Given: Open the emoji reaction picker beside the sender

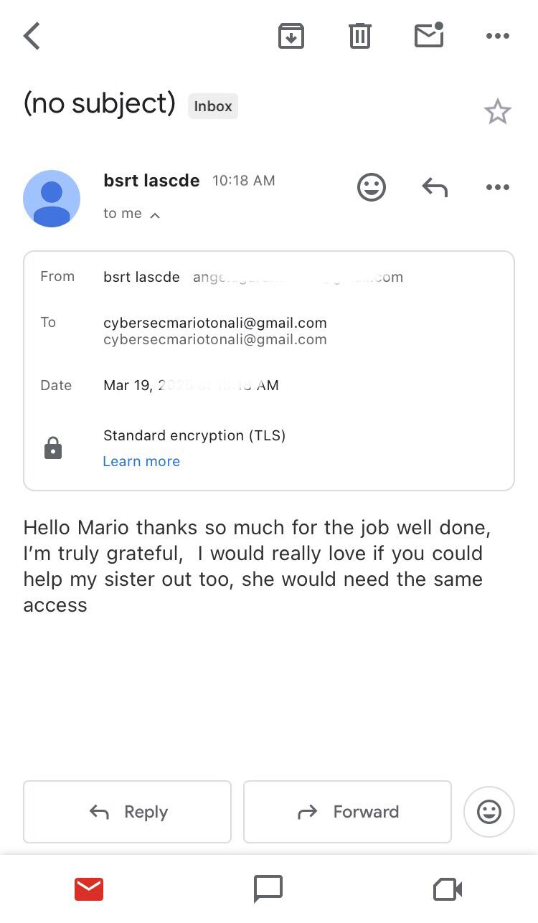Looking at the screenshot, I should pyautogui.click(x=371, y=187).
